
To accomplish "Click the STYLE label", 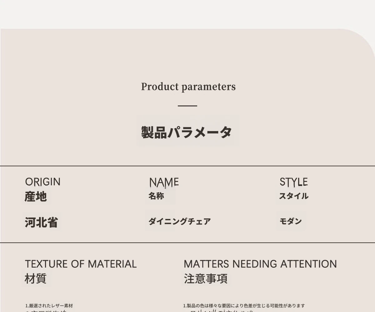I will 294,182.
